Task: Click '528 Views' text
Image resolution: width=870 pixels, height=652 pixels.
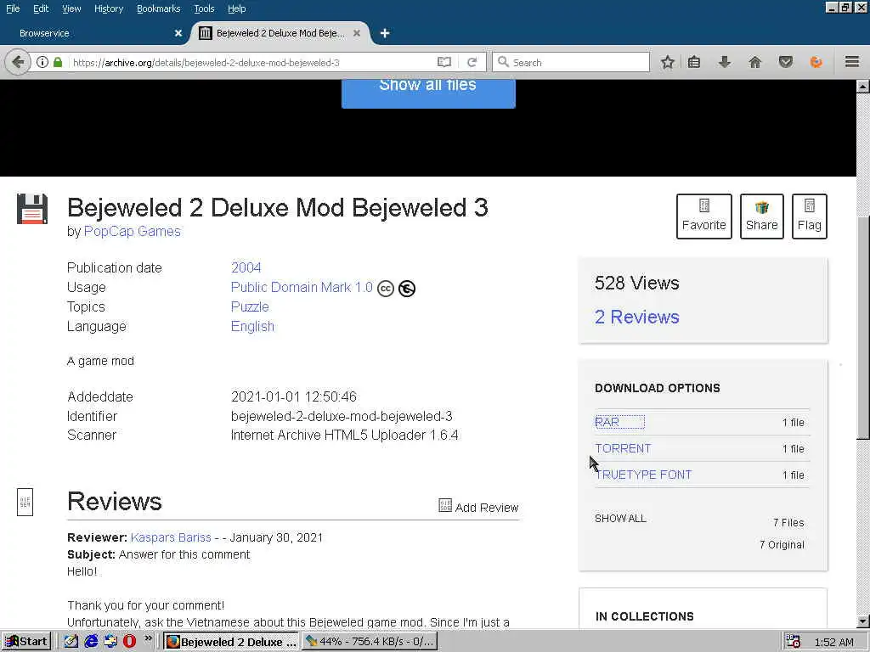Action: pyautogui.click(x=636, y=284)
